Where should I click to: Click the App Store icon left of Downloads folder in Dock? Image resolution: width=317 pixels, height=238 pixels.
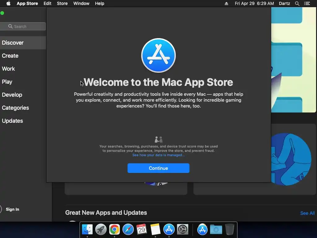point(202,229)
